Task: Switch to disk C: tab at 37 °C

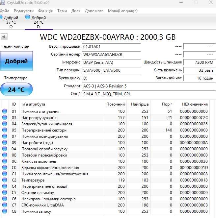Action: pyautogui.click(x=11, y=22)
